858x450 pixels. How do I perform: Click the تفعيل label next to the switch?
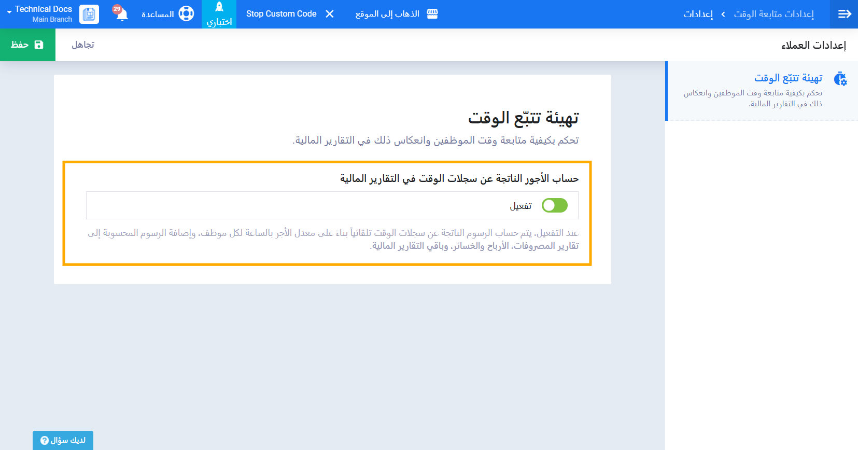pos(521,206)
